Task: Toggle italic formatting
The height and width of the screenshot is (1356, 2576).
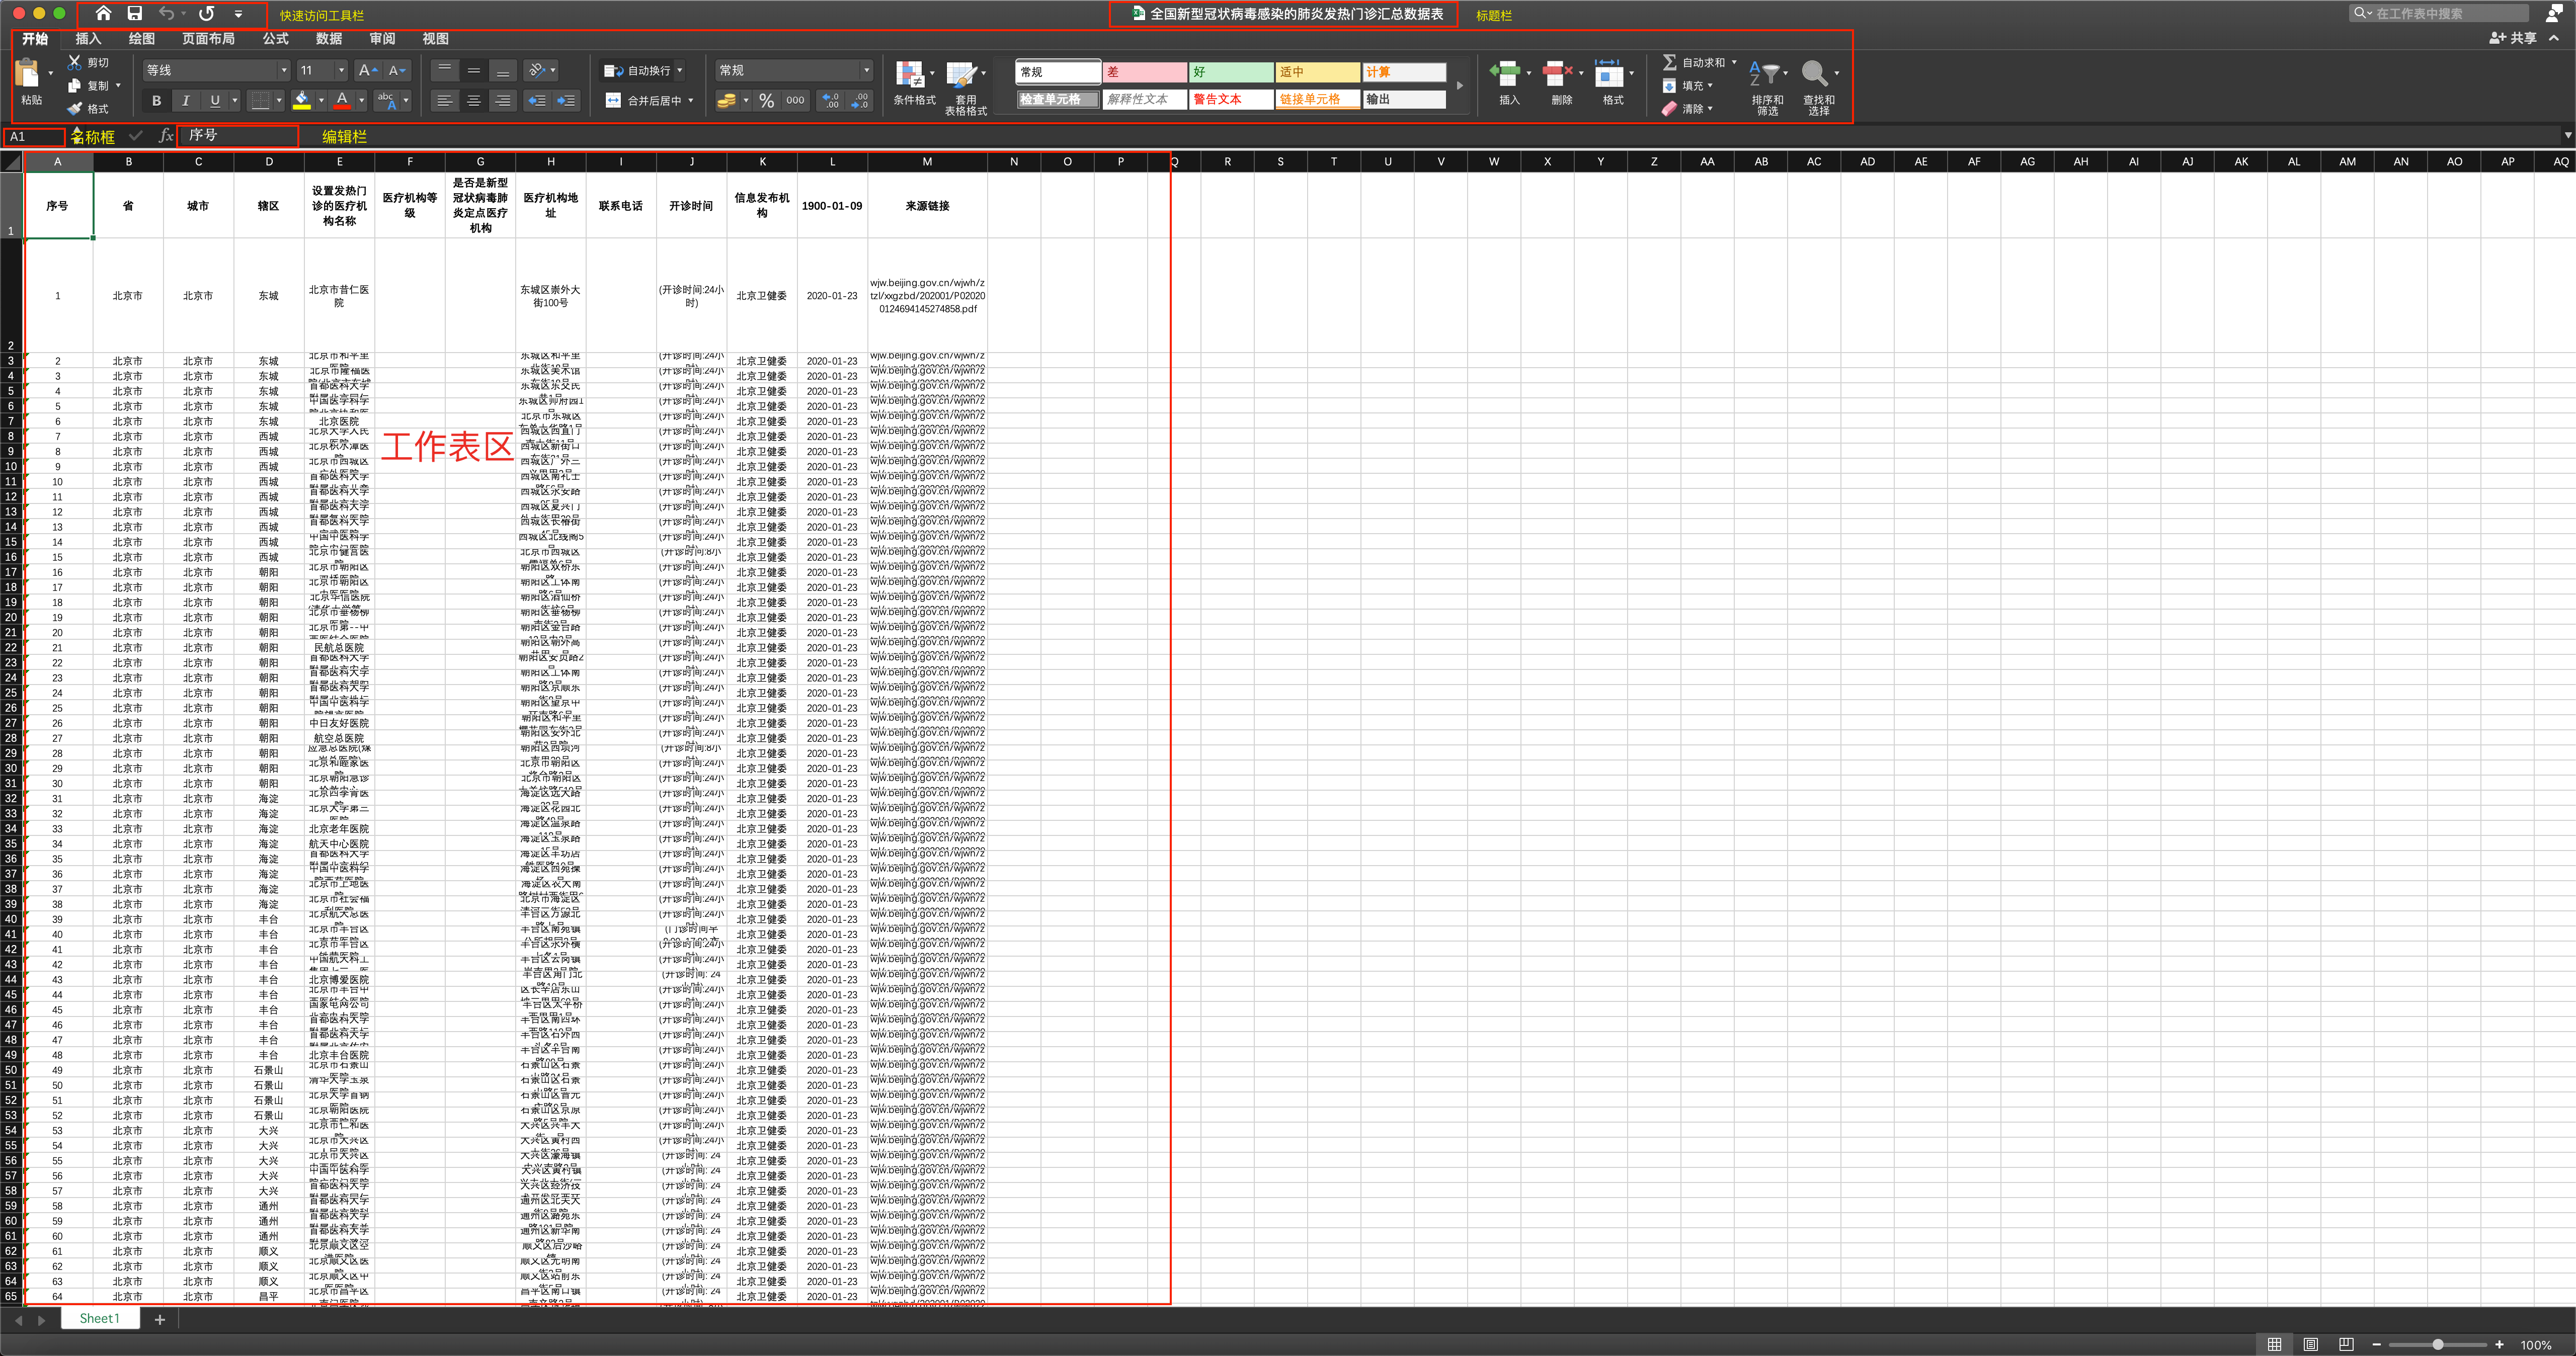Action: [185, 101]
